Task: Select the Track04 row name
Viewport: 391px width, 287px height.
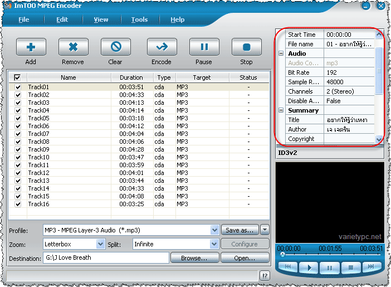Action: tap(38, 110)
